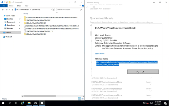This screenshot has width=169, height=106.
Task: Launch Internet Explorer from taskbar
Action: pos(22,103)
